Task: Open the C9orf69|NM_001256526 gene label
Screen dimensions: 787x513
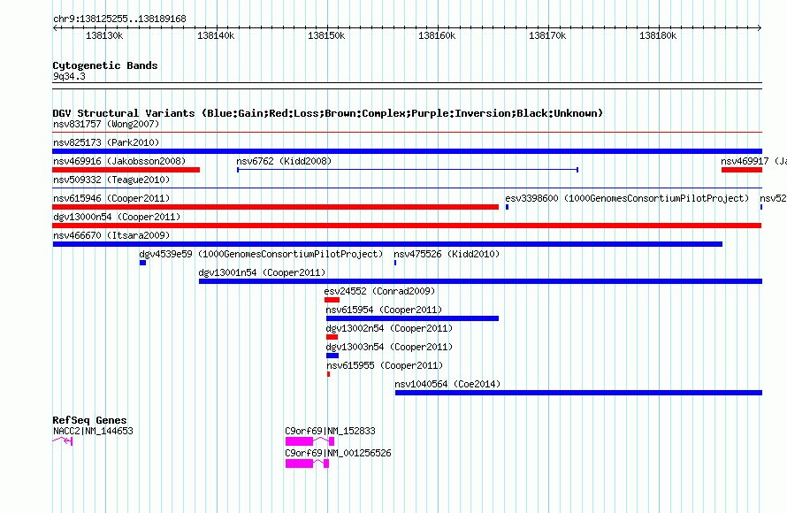Action: click(339, 453)
